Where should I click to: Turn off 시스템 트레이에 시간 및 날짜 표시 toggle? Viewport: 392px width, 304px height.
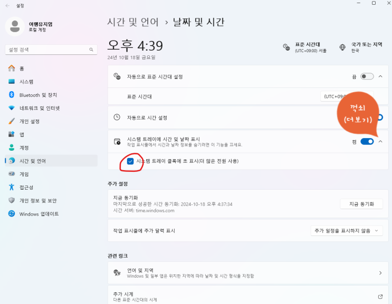[x=367, y=142]
